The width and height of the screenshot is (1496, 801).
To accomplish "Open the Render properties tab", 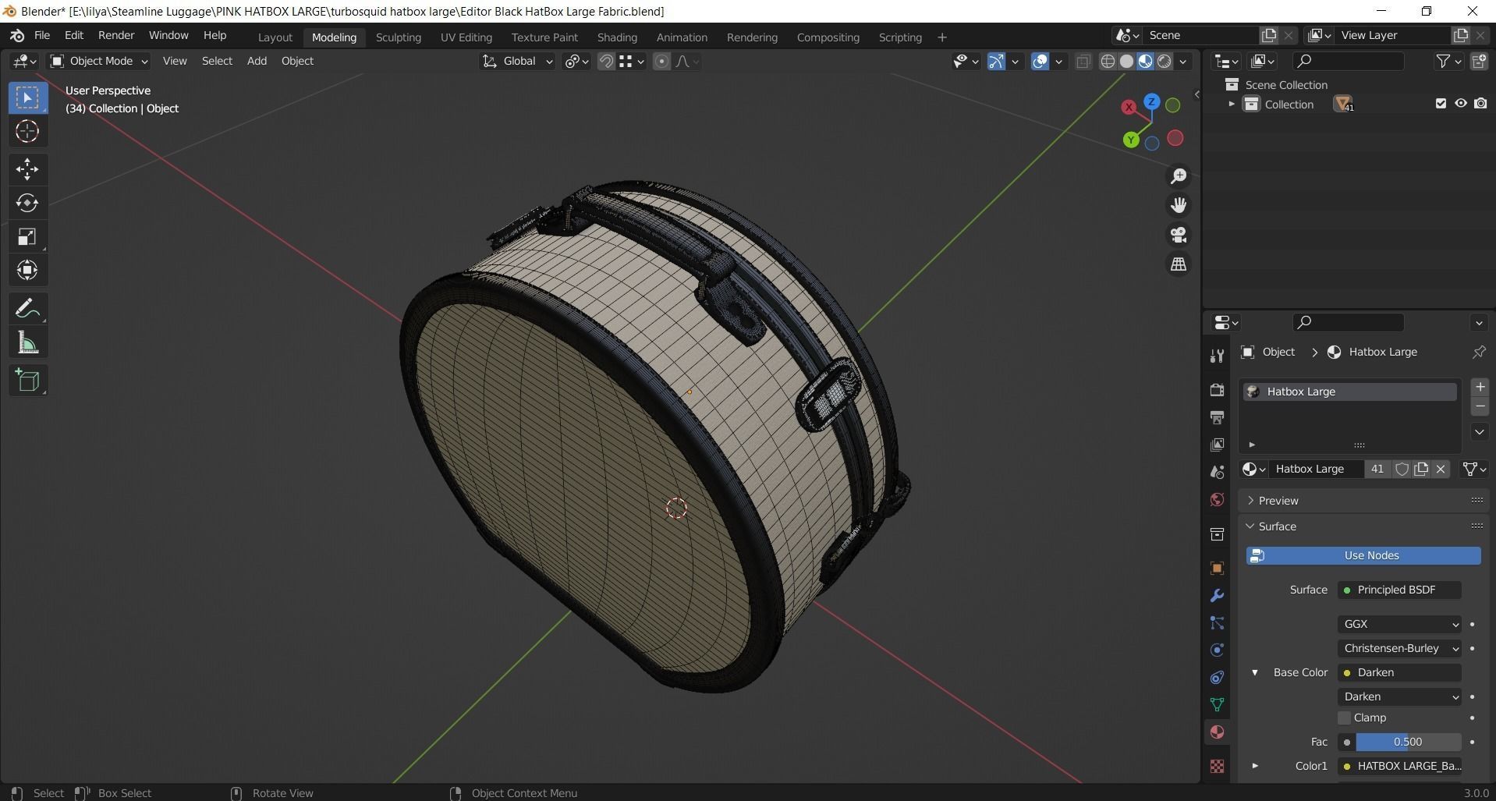I will click(1217, 389).
